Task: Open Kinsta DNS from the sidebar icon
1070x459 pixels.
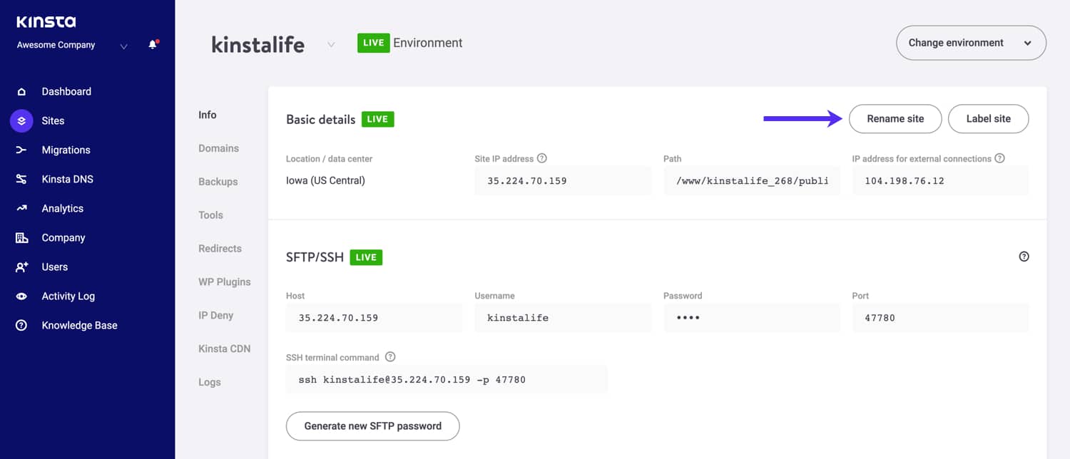Action: (24, 179)
